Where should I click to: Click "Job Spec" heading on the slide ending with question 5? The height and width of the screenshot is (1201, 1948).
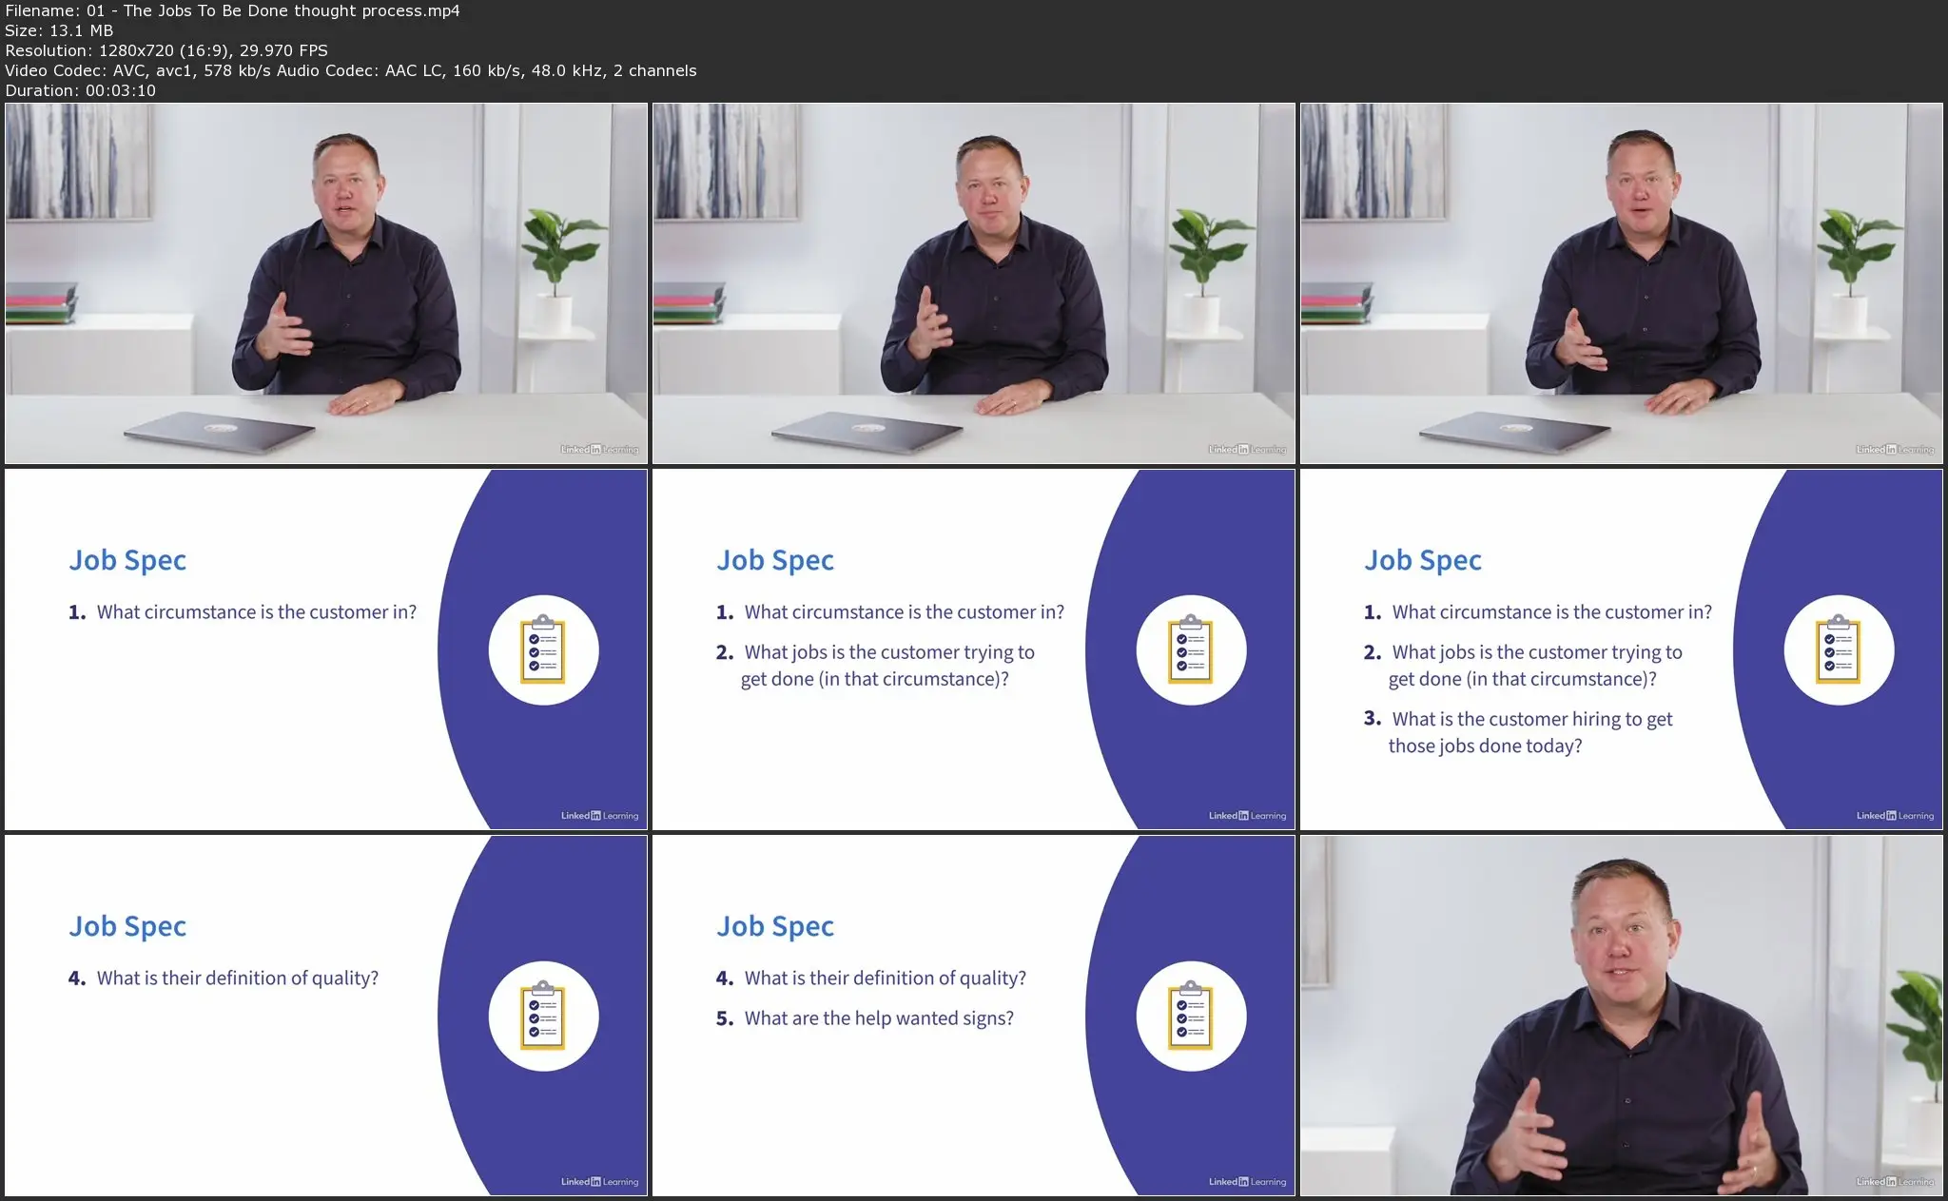775,926
